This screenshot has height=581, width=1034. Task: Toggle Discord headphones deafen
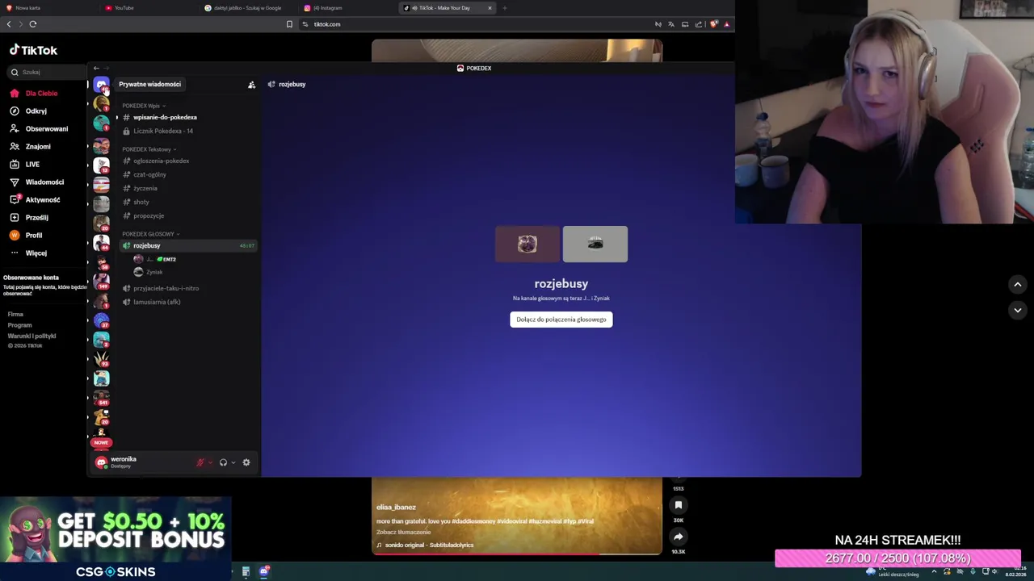(x=223, y=462)
